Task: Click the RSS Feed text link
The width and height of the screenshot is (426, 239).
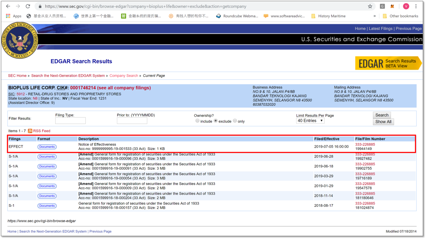Action: (x=42, y=131)
